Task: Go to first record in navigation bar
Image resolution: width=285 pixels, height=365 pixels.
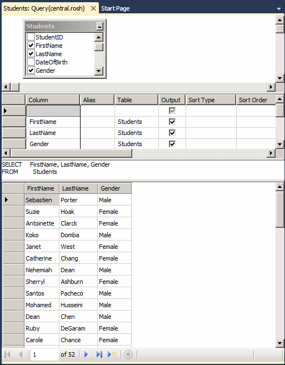Action: click(7, 354)
